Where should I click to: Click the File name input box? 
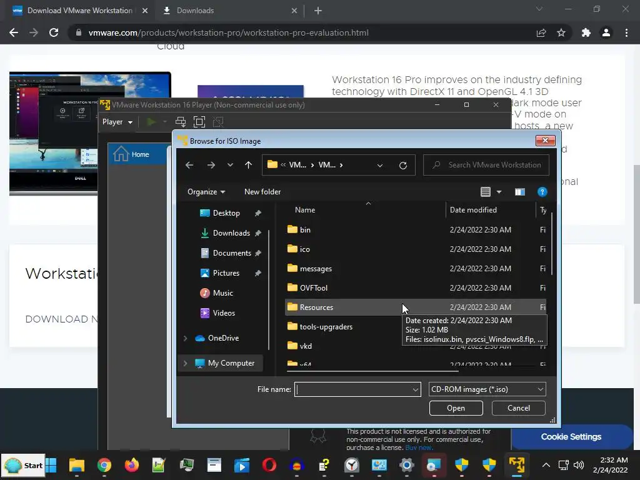(x=353, y=389)
